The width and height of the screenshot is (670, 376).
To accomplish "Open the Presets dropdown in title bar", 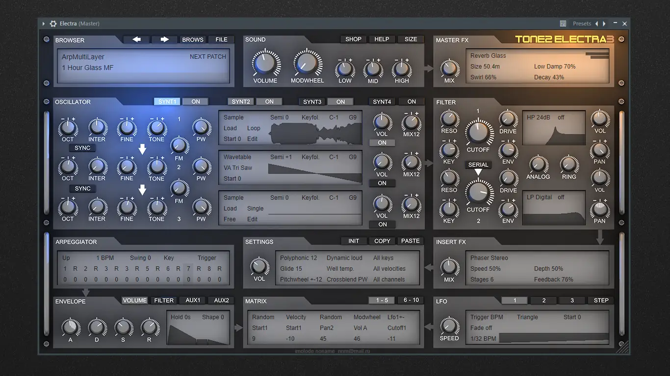I will [x=582, y=23].
